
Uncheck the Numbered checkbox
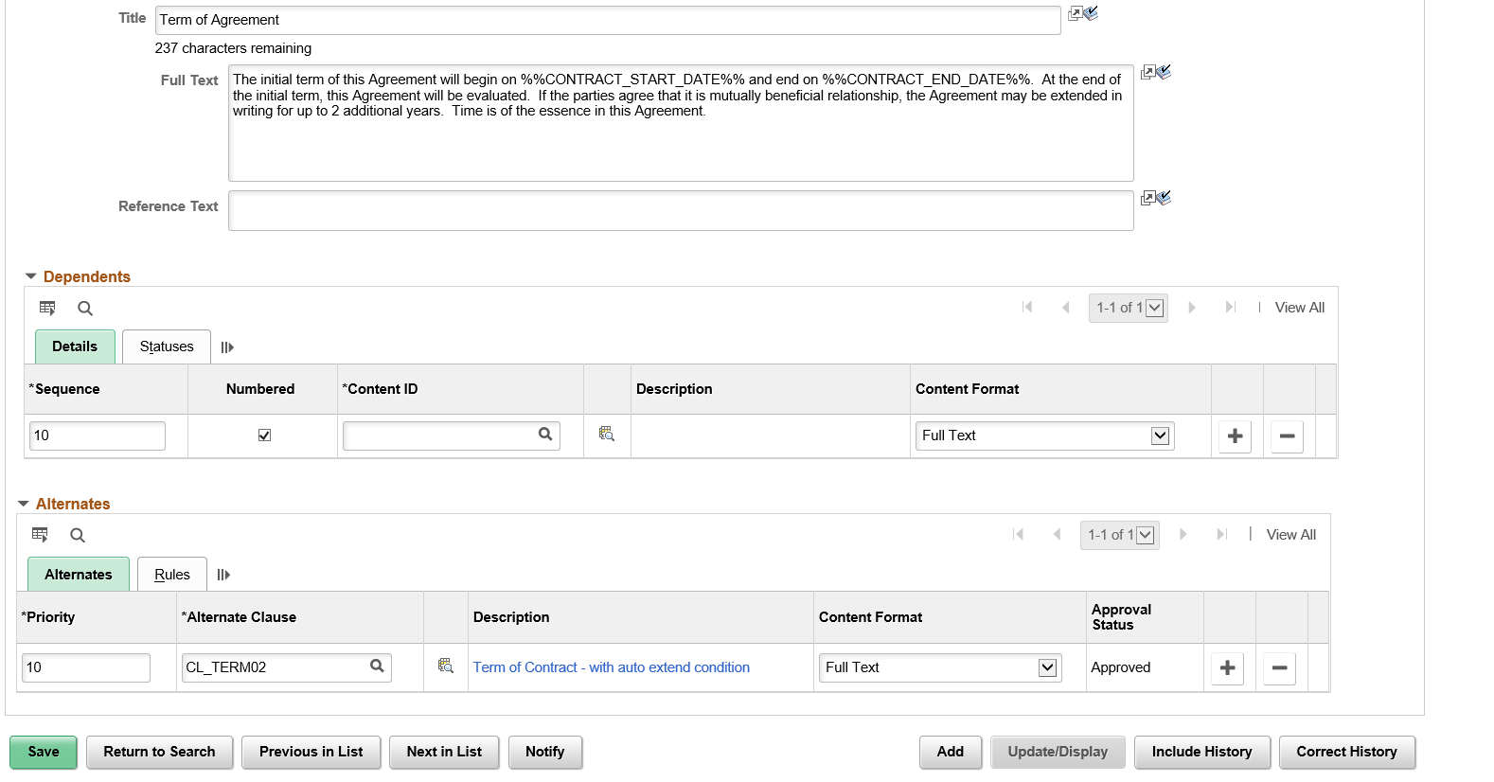click(x=264, y=435)
